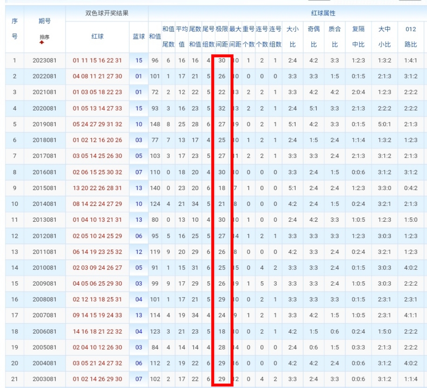Select issue number 2015081
This screenshot has width=427, height=388.
coord(44,188)
